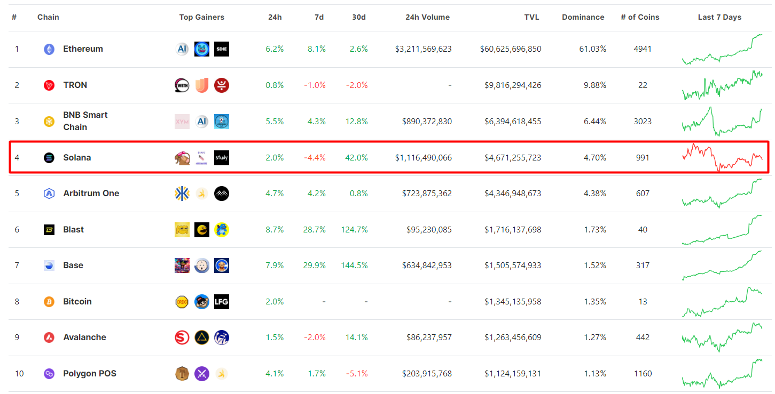Click the Avalanche chain logo
Image resolution: width=775 pixels, height=394 pixels.
[x=49, y=337]
